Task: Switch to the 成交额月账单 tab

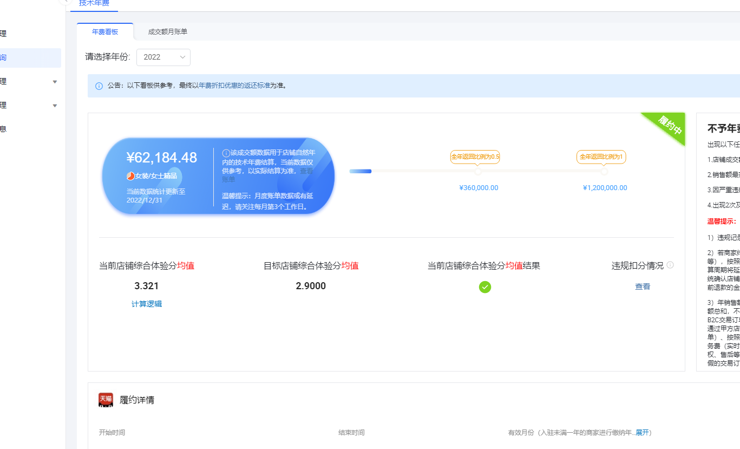Action: pos(168,32)
